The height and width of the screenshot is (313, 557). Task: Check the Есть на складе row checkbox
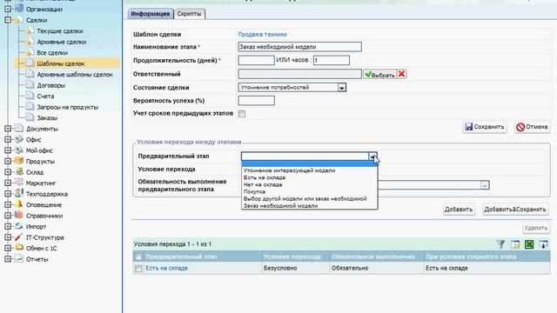138,269
